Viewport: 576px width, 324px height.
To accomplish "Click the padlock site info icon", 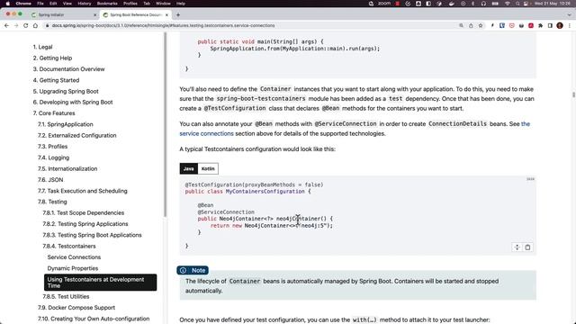I will [x=48, y=26].
